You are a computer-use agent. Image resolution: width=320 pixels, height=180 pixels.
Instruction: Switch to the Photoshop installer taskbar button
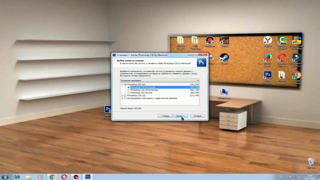pos(88,176)
